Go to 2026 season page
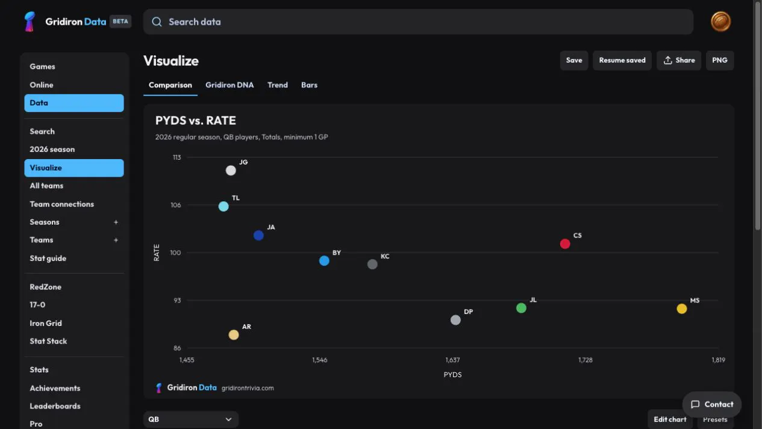Screen dimensions: 762x429 pyautogui.click(x=74, y=149)
